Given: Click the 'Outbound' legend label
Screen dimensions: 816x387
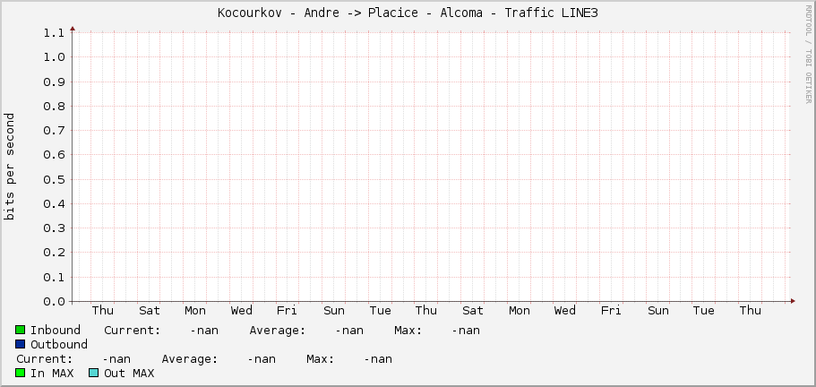Looking at the screenshot, I should [59, 344].
